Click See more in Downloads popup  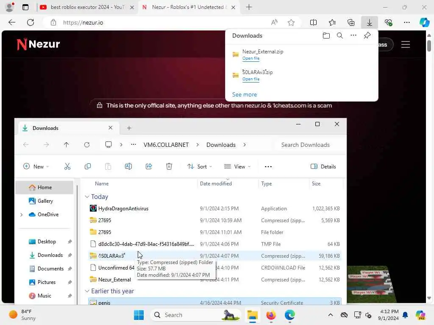(245, 94)
